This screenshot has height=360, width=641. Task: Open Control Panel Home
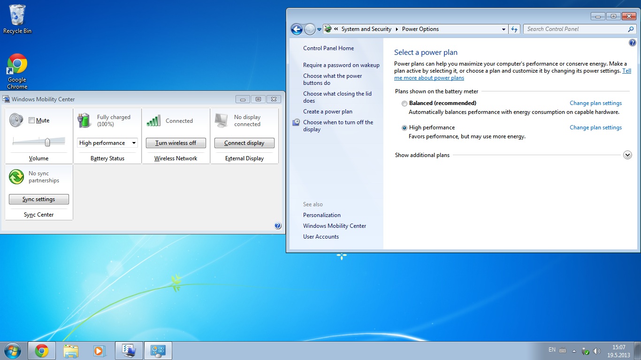coord(328,48)
